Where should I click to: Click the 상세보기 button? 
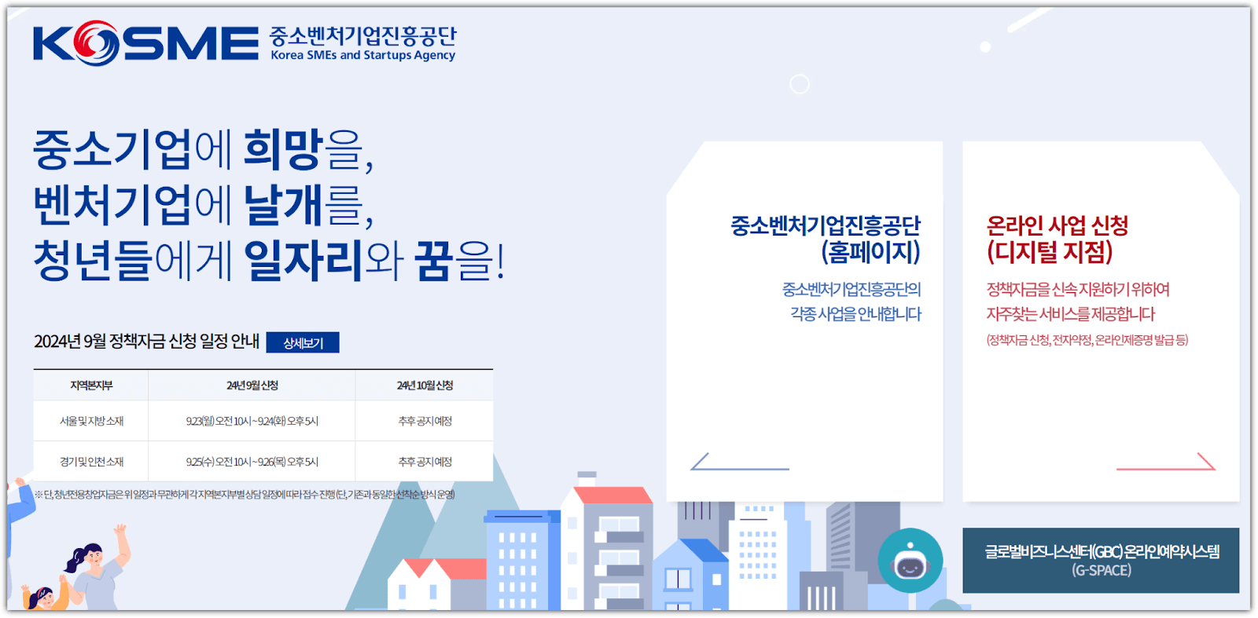tap(303, 342)
